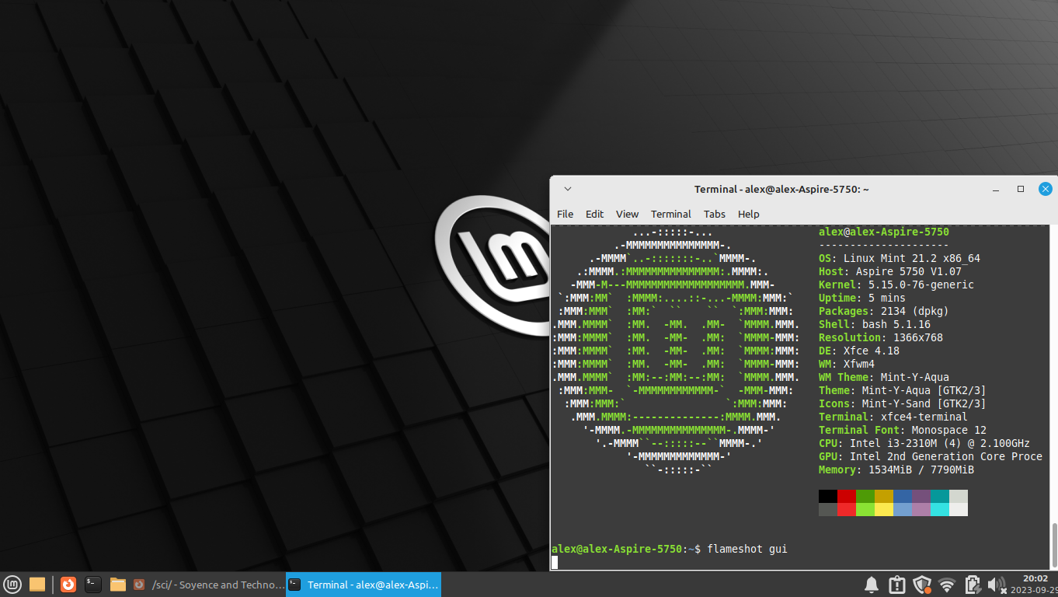This screenshot has height=597, width=1058.
Task: Open the Terminal window menu arrow in title bar
Action: point(568,189)
